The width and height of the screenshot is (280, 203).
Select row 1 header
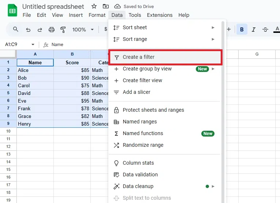tap(8, 62)
